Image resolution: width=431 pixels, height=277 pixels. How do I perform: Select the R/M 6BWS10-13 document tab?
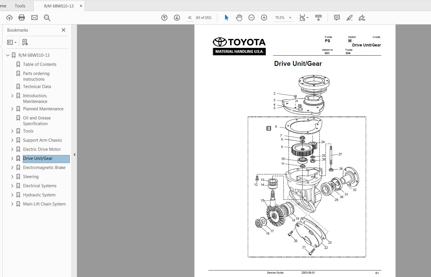pos(58,6)
